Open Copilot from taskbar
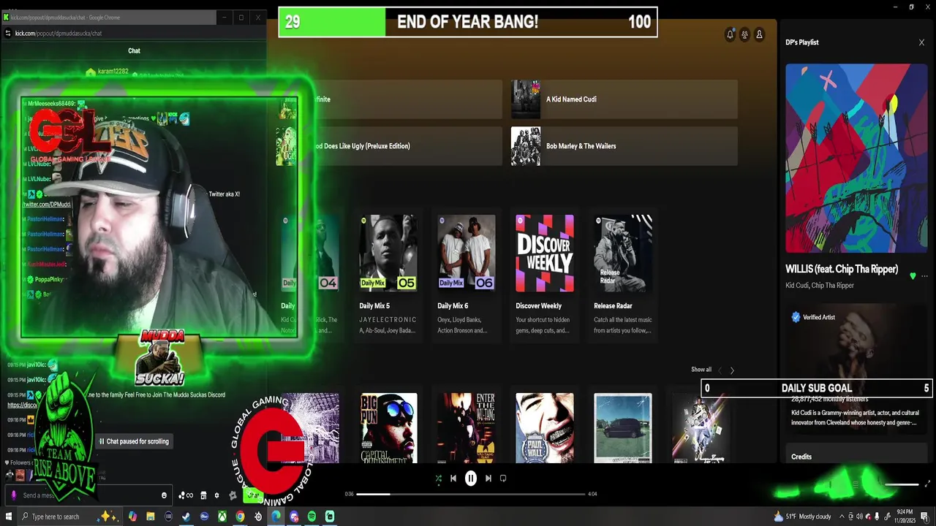The image size is (936, 526). 132,517
